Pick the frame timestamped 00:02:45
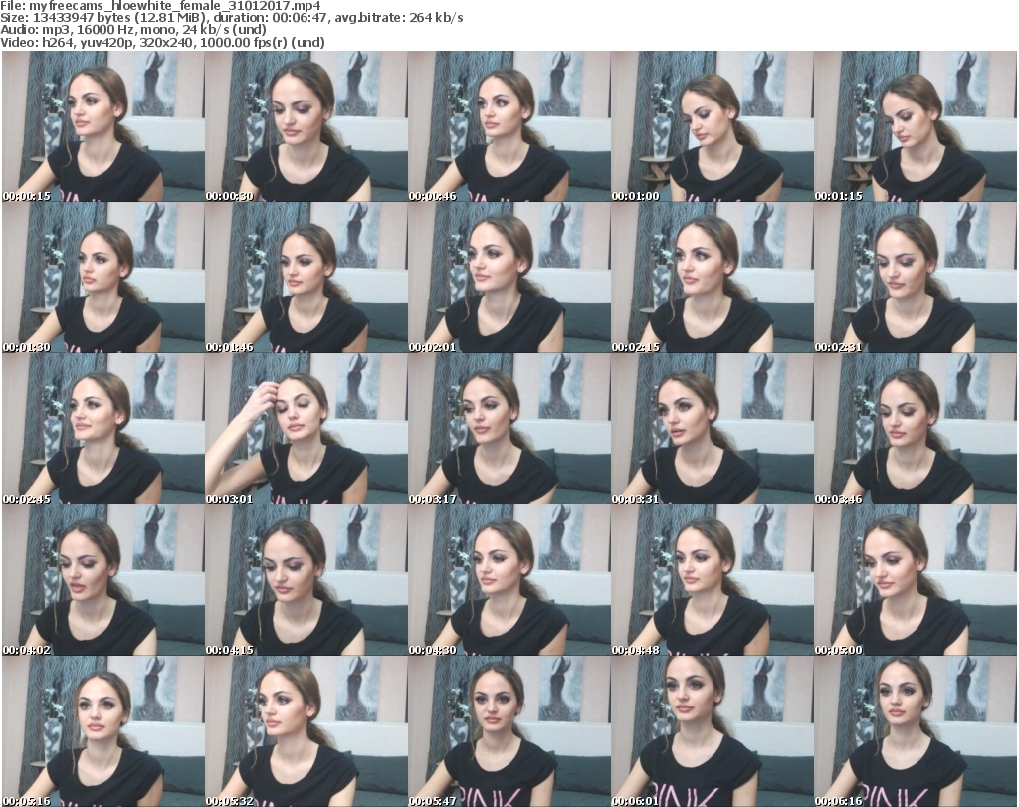This screenshot has width=1019, height=807. tap(102, 429)
